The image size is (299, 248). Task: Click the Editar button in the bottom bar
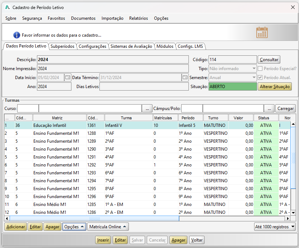[120, 240]
